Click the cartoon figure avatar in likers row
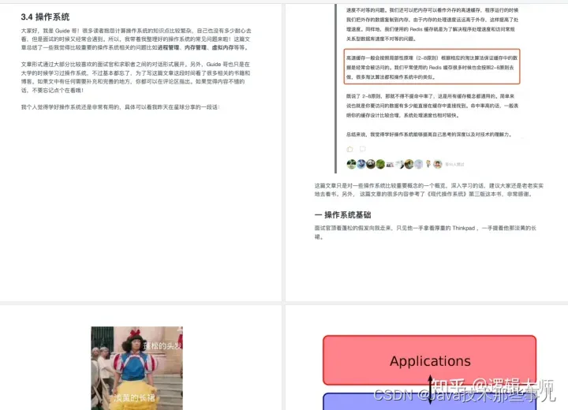Image resolution: width=568 pixels, height=410 pixels. click(x=428, y=164)
